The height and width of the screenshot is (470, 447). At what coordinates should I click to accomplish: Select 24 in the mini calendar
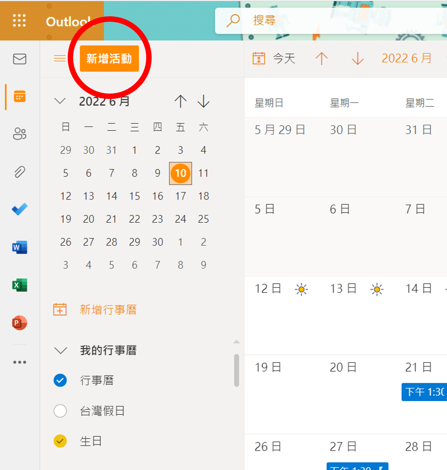(x=180, y=219)
